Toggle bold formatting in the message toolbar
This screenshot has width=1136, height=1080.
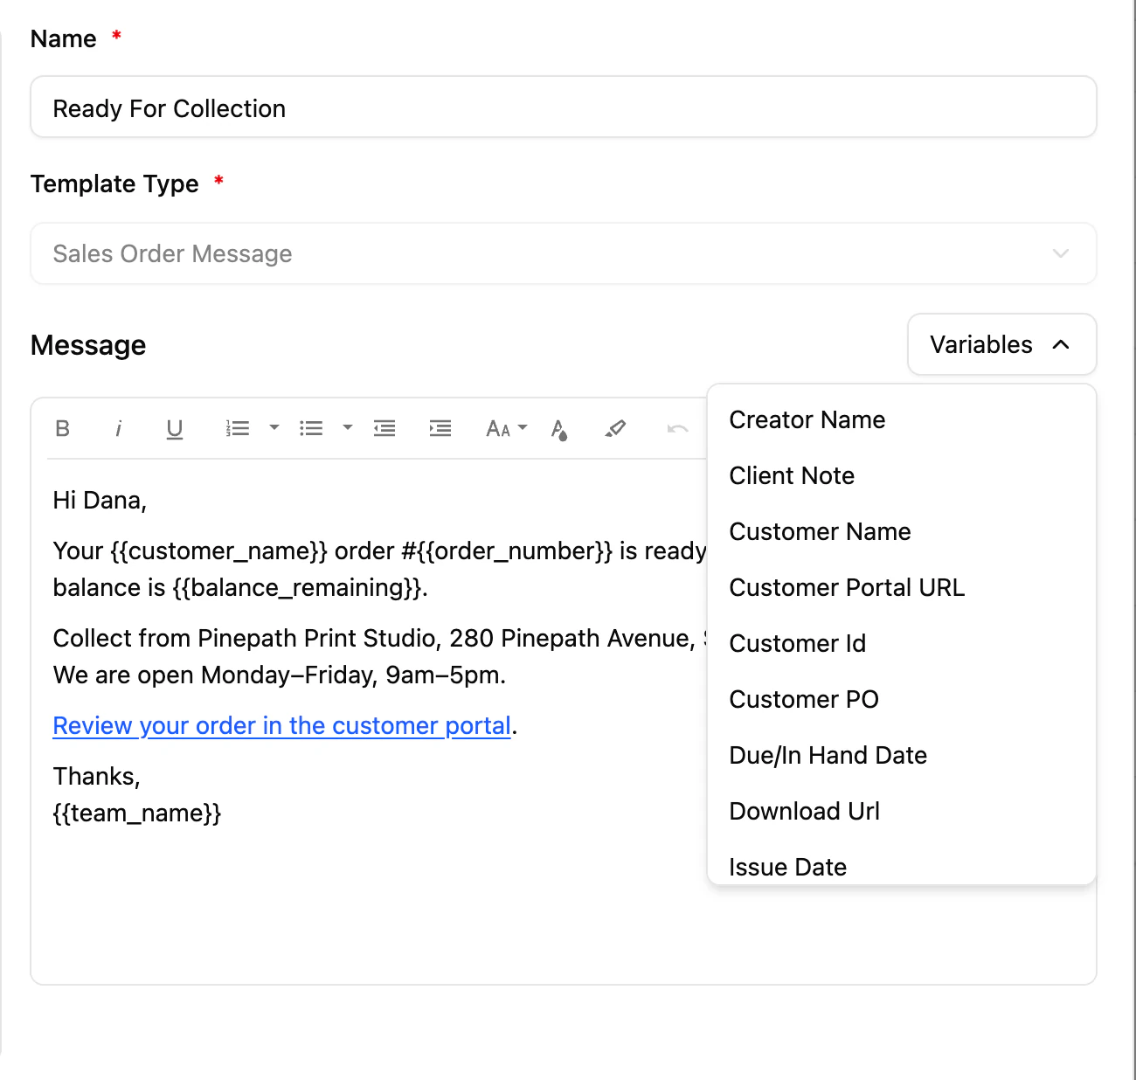tap(62, 428)
